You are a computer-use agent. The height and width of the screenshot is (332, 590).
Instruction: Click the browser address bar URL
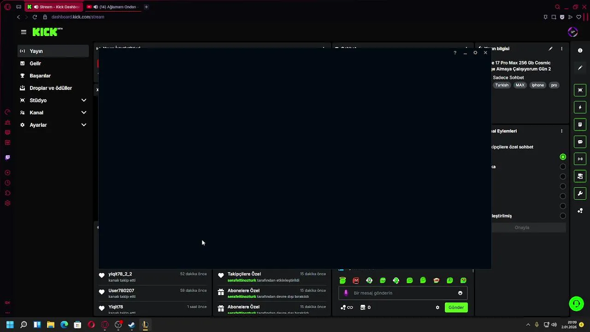pos(78,17)
